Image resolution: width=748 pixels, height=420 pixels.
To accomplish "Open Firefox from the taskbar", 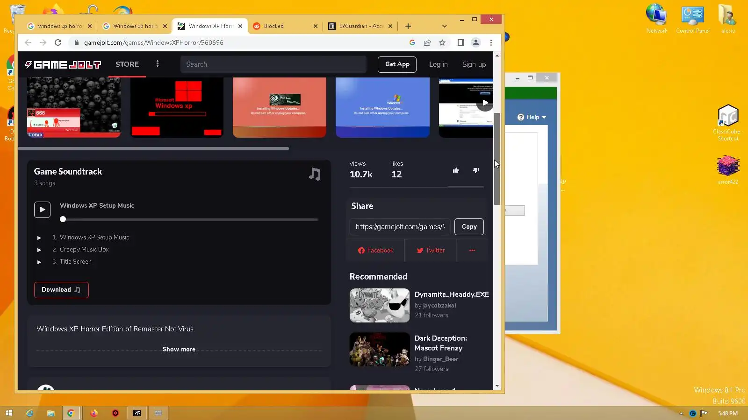I will point(93,413).
